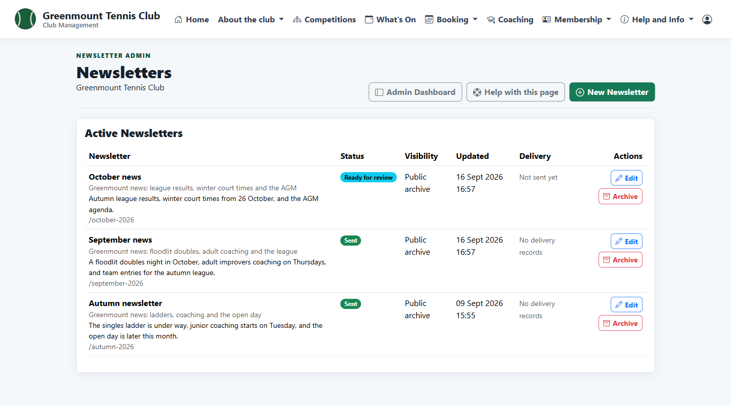
Task: Click the What's On calendar icon
Action: (369, 20)
